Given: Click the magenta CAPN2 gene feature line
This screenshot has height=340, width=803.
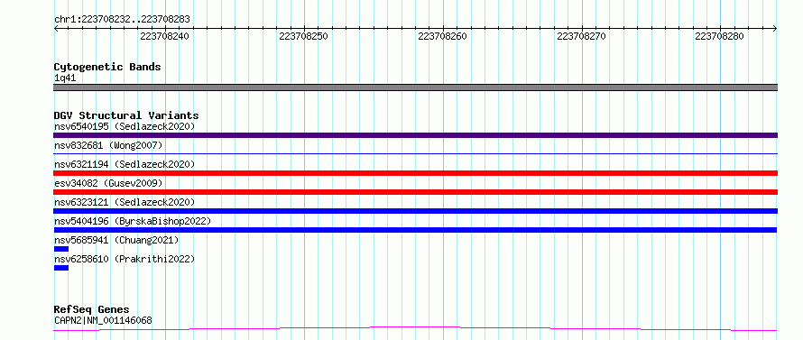Looking at the screenshot, I should [x=415, y=329].
